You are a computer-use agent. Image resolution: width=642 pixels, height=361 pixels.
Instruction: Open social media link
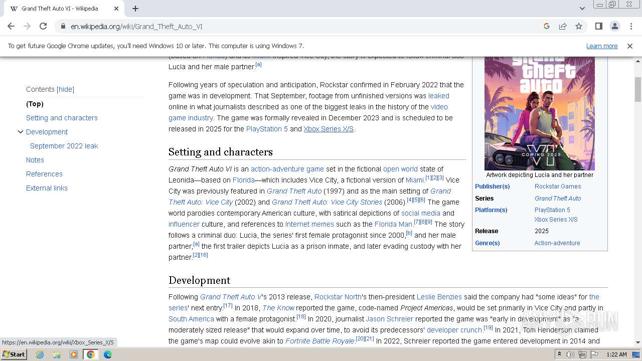click(x=420, y=213)
